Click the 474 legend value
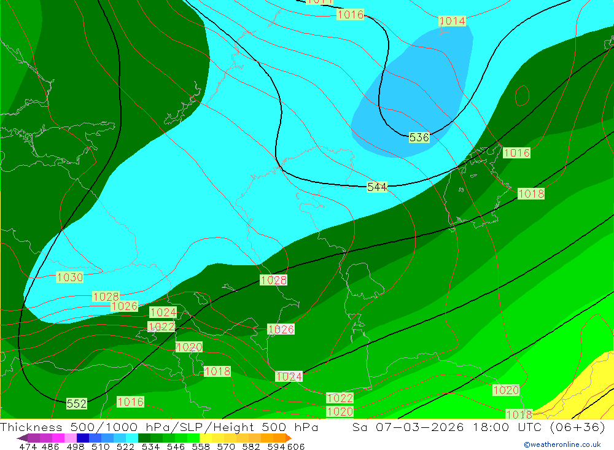This screenshot has height=450, width=614. point(28,446)
